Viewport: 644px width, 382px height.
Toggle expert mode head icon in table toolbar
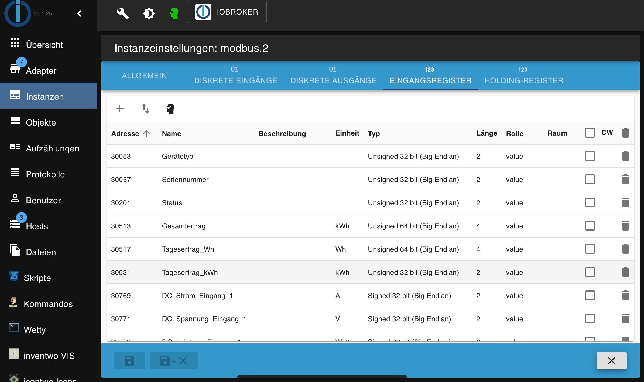click(x=170, y=109)
